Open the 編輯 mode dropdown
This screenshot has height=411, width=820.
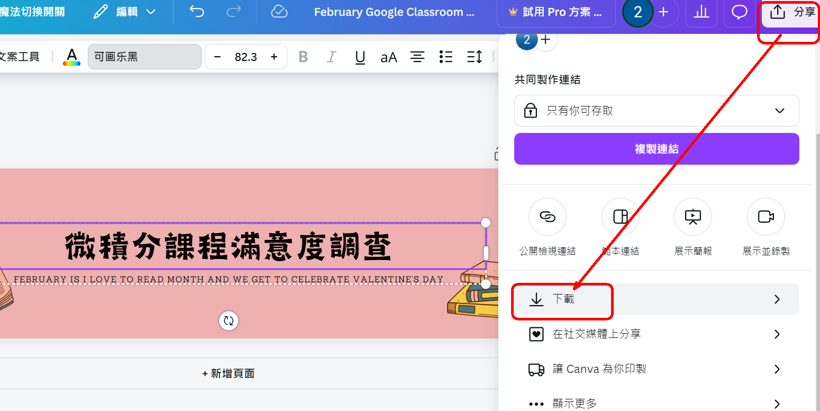pos(125,12)
